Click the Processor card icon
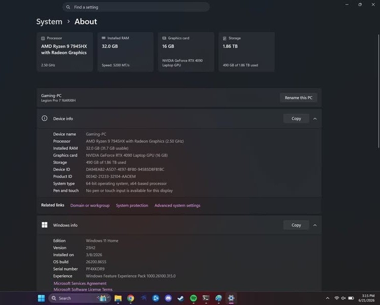The image size is (380, 305). [x=43, y=38]
